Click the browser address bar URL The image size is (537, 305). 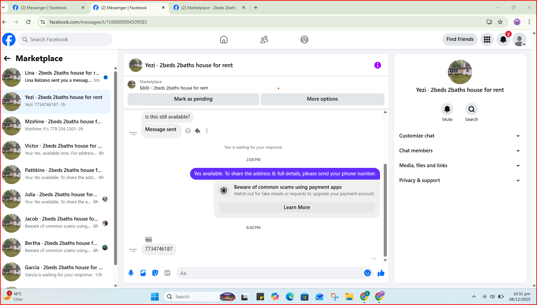[x=98, y=22]
